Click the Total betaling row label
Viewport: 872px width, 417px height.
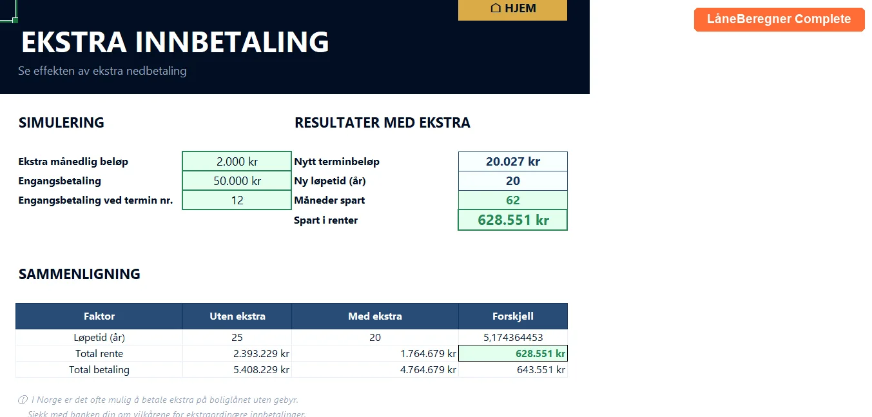point(99,370)
